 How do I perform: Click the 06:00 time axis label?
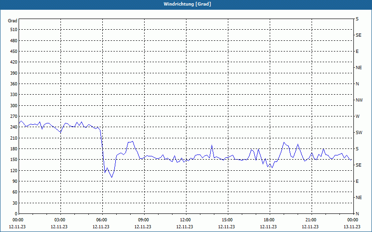[x=102, y=220]
